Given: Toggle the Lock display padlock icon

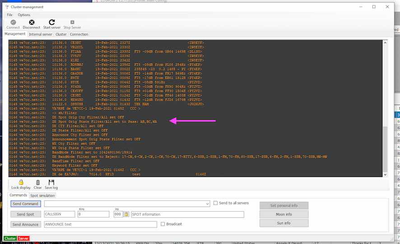Looking at the screenshot, I should click(21, 182).
